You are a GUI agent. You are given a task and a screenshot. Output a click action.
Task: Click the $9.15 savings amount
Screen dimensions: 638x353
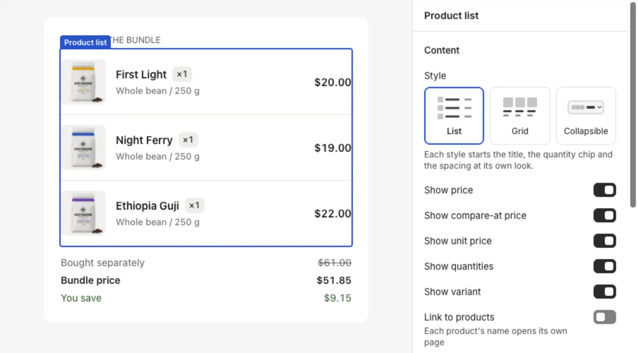click(x=338, y=298)
